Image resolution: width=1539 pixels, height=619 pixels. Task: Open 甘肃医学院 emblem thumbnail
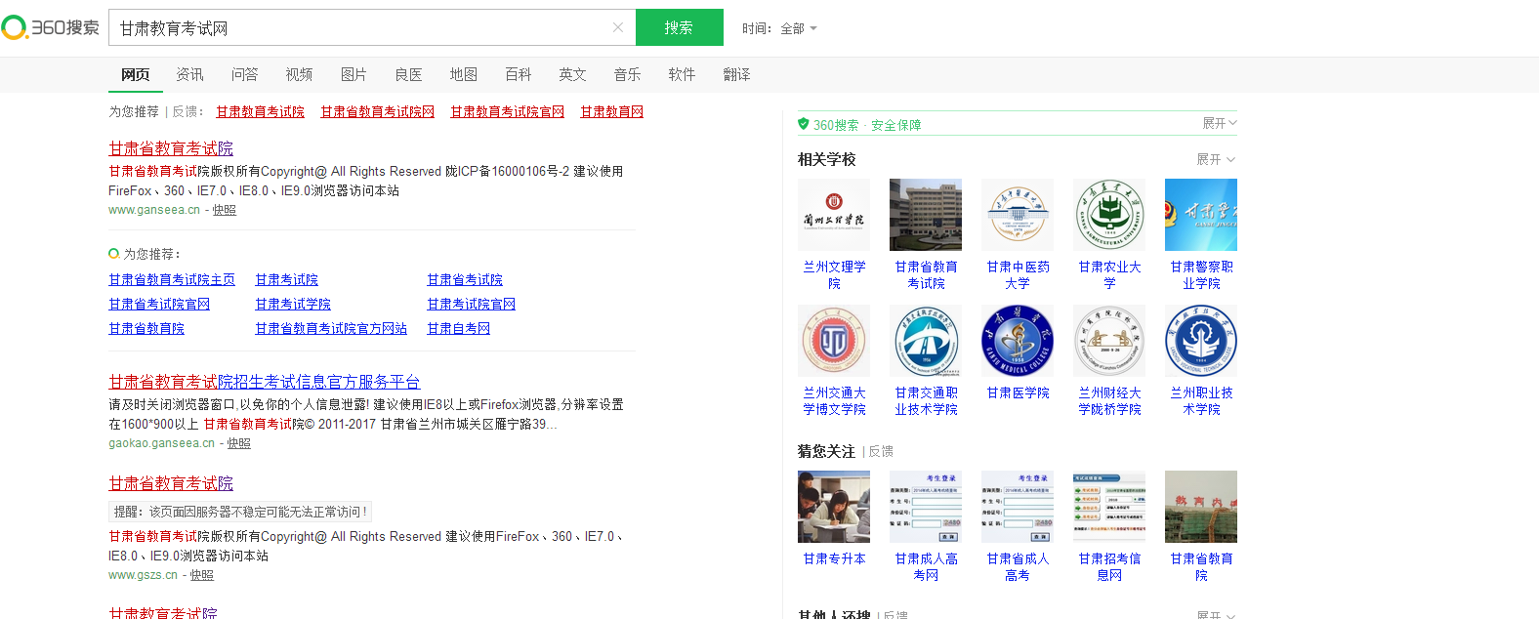coord(1018,341)
